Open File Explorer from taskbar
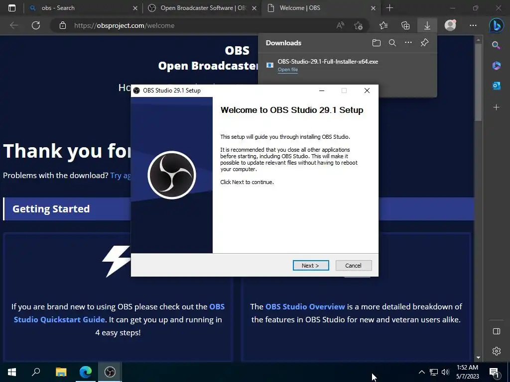The height and width of the screenshot is (382, 510). (61, 372)
